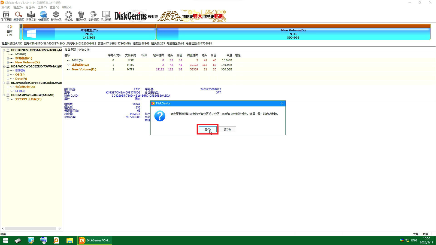Start Quick Partition (快速分区) tool

pyautogui.click(x=44, y=16)
